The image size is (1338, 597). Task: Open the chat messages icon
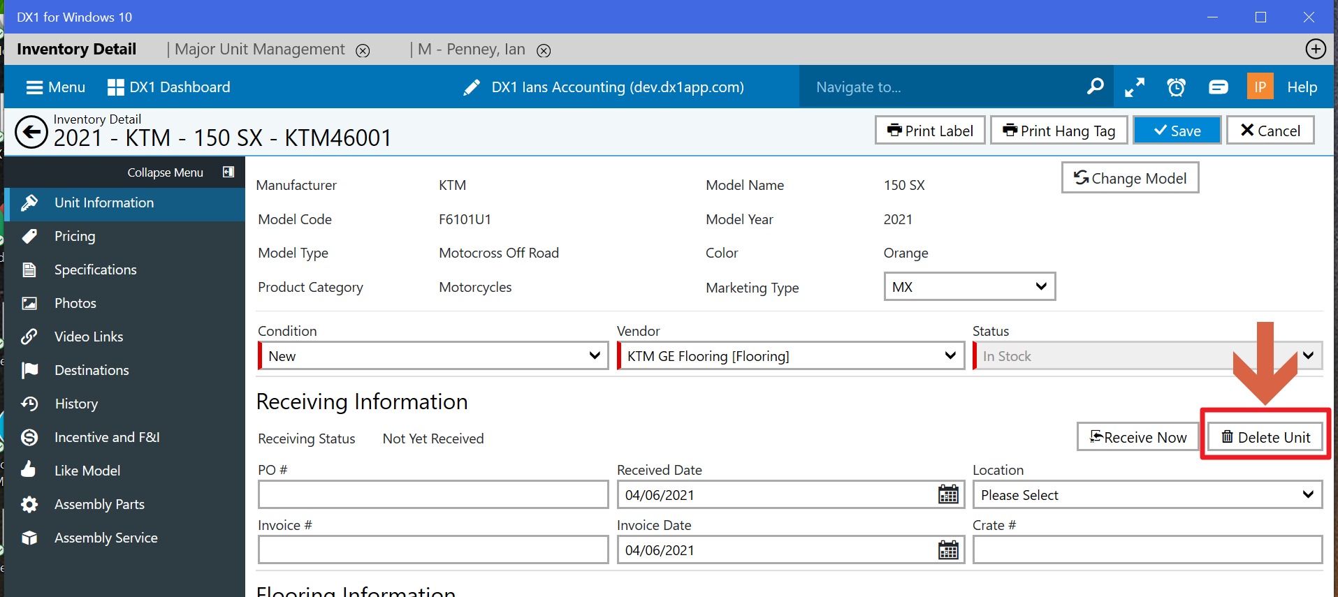[x=1219, y=87]
